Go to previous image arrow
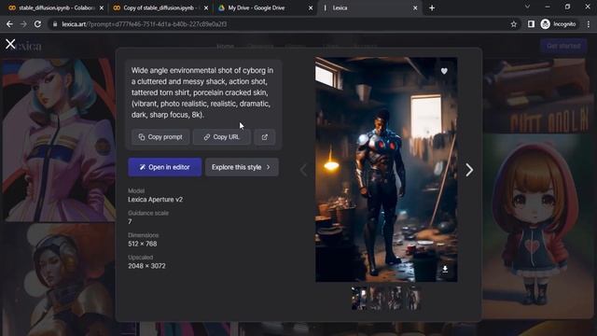597x336 pixels. point(303,170)
